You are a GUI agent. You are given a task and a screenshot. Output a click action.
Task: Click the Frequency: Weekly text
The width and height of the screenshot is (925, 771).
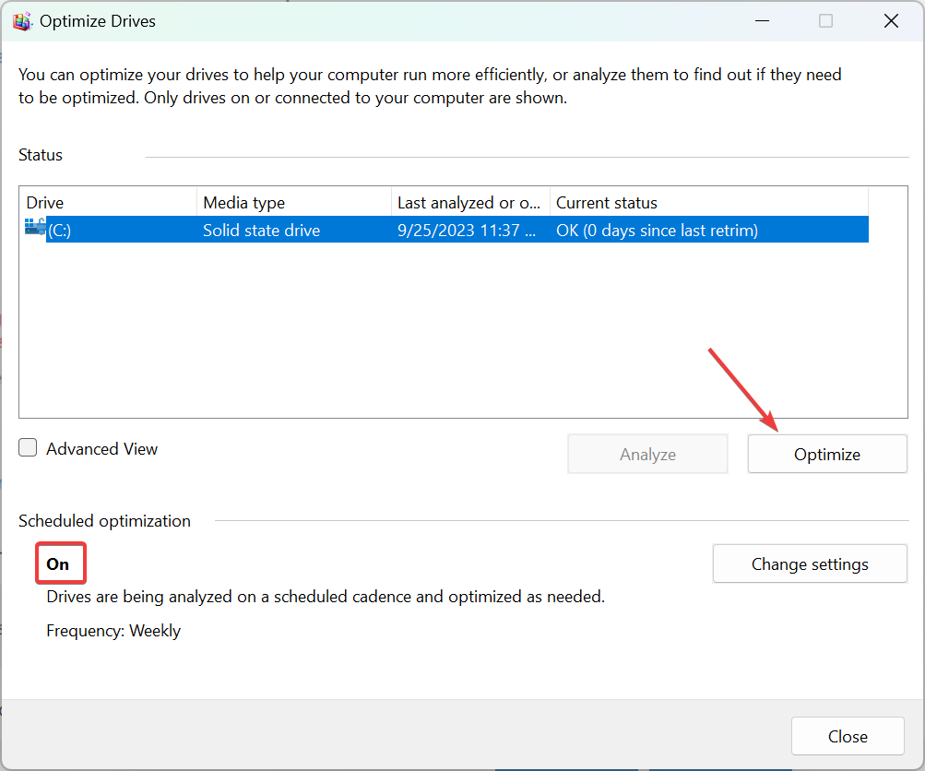click(113, 630)
